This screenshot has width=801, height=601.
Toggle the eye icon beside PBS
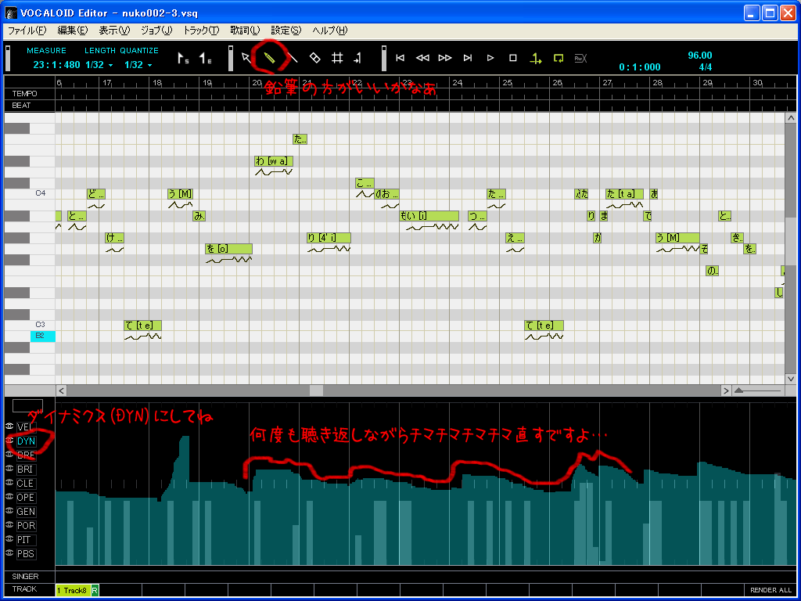point(9,553)
